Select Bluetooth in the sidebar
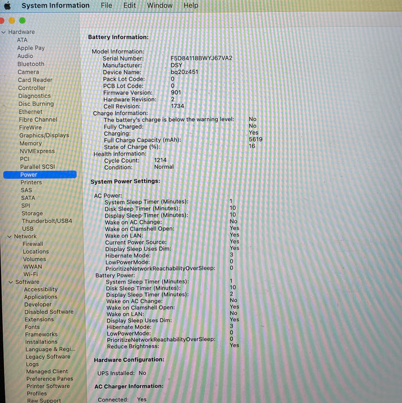The width and height of the screenshot is (402, 403). point(31,64)
